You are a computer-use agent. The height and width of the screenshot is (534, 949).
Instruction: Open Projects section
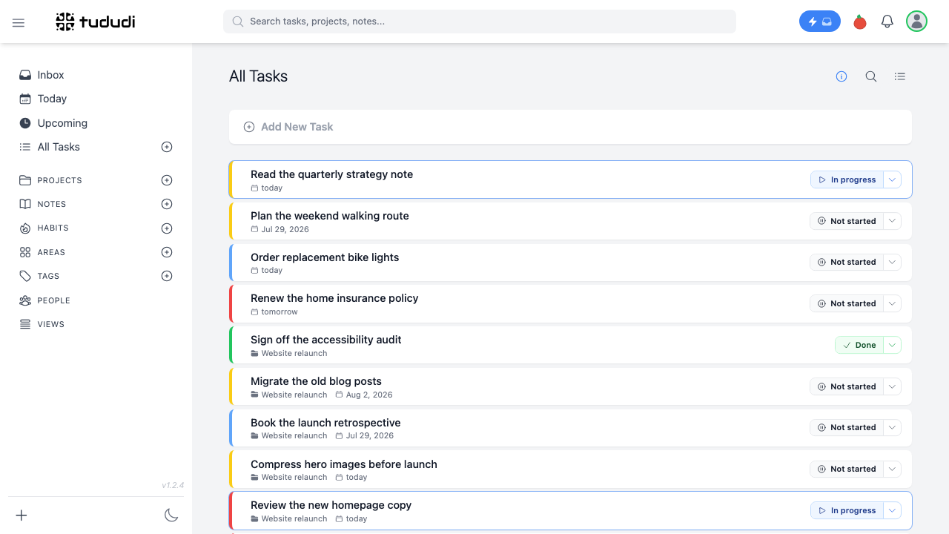[59, 180]
